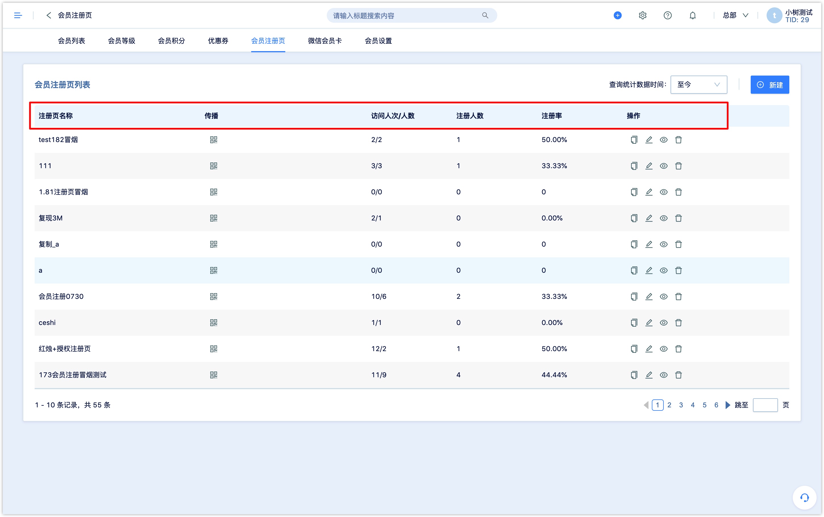This screenshot has width=824, height=517.
Task: Preview ceshi with the eye icon
Action: pos(664,323)
